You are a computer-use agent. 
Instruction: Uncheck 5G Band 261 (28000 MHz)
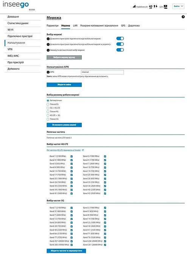click(105, 245)
